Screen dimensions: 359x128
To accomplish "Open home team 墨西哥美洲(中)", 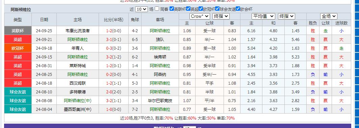I will [78, 110].
